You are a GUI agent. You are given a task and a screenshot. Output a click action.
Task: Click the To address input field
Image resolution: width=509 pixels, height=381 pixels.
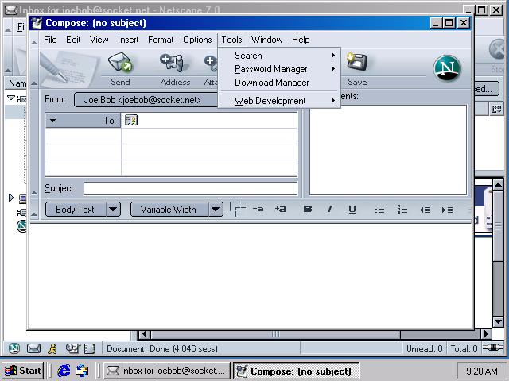[209, 120]
